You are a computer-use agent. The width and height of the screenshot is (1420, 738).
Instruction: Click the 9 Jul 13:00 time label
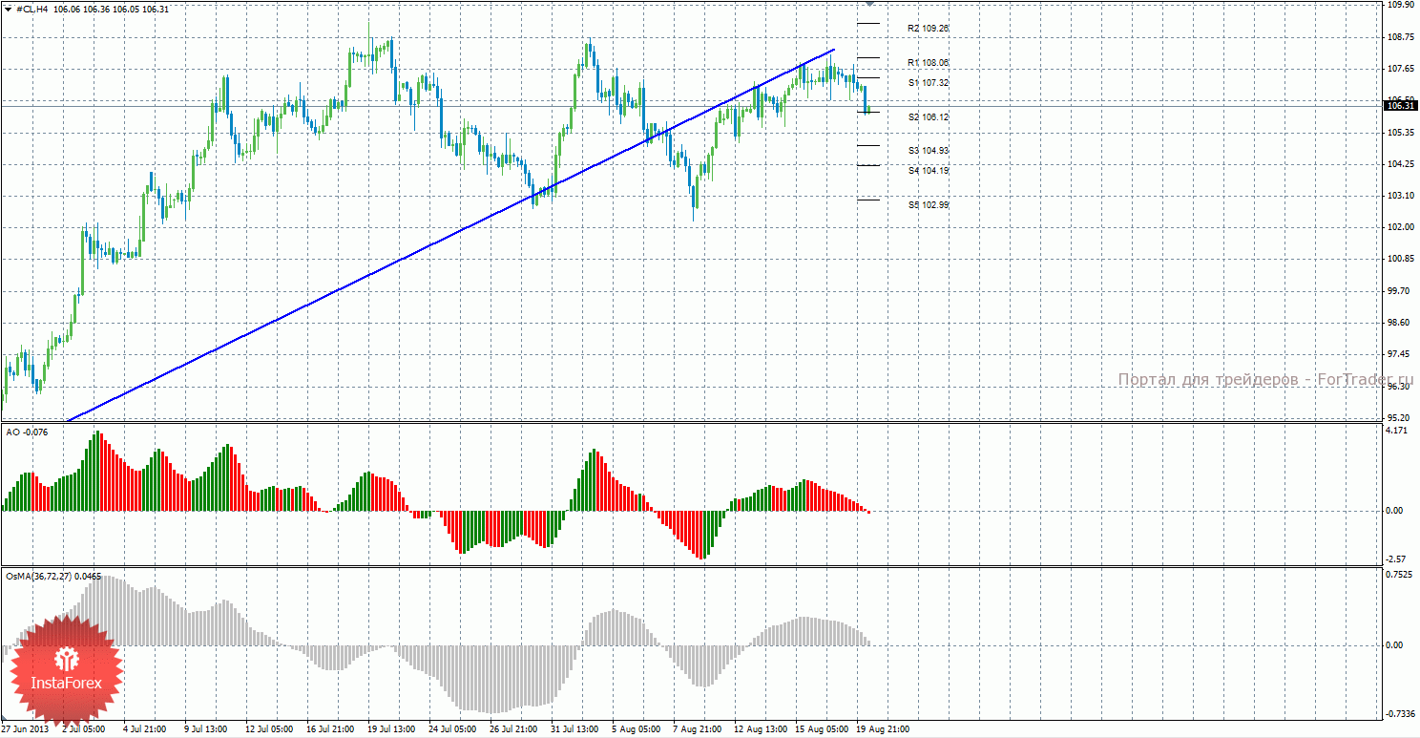click(208, 729)
